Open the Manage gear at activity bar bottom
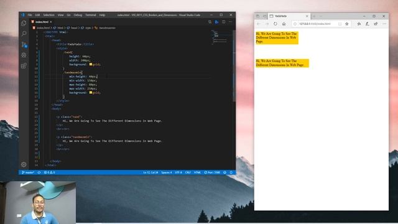 click(24, 164)
